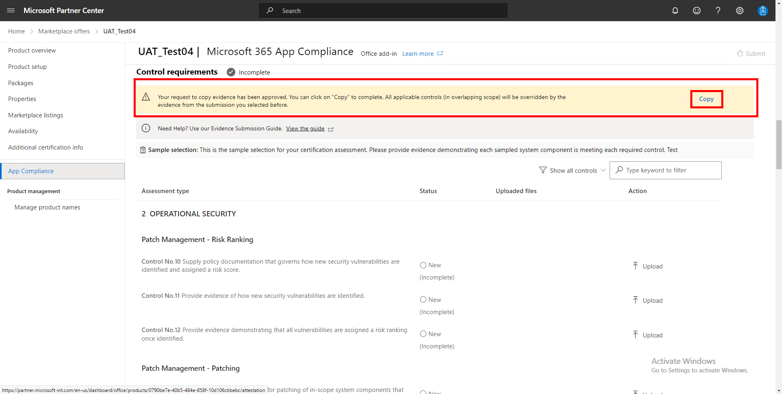Click the filter box magnifier icon

(x=619, y=170)
